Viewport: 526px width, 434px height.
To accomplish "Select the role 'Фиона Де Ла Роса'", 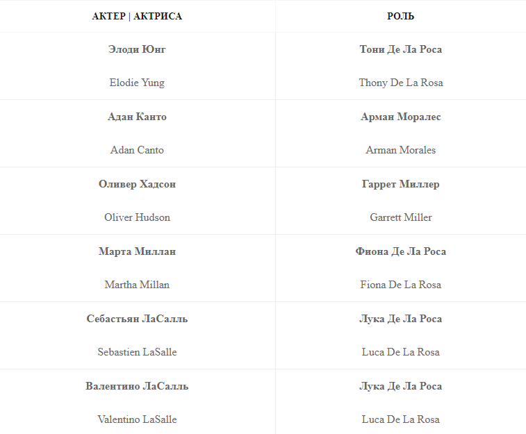I will click(400, 251).
